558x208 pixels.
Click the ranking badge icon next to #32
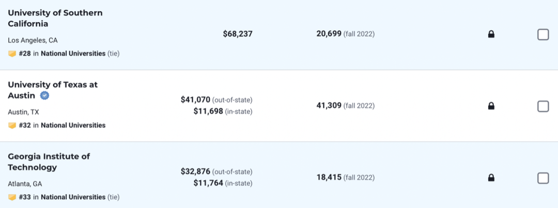pos(12,125)
